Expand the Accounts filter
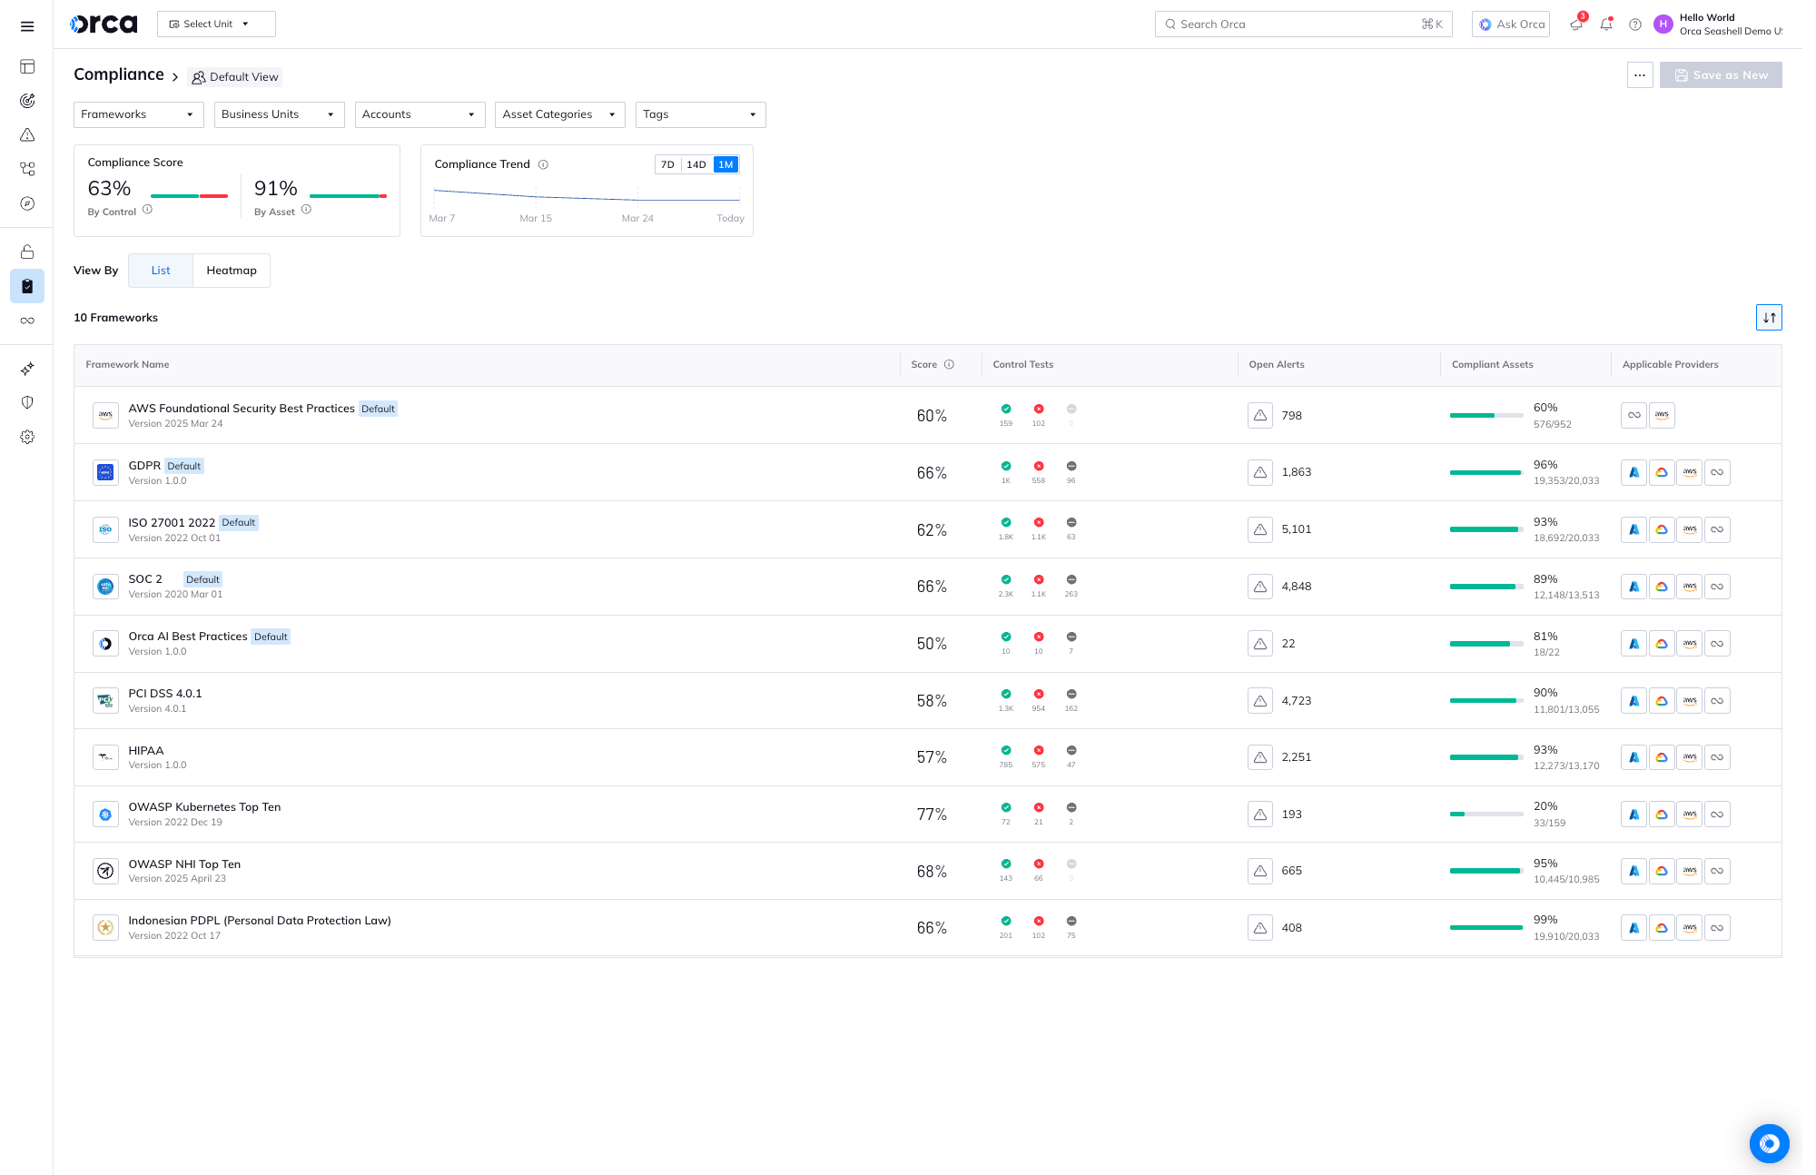The width and height of the screenshot is (1816, 1175). [419, 114]
